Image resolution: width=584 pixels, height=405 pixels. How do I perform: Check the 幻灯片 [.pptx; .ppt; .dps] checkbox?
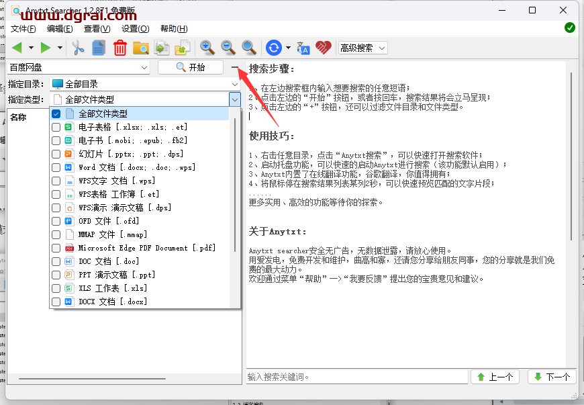(56, 154)
